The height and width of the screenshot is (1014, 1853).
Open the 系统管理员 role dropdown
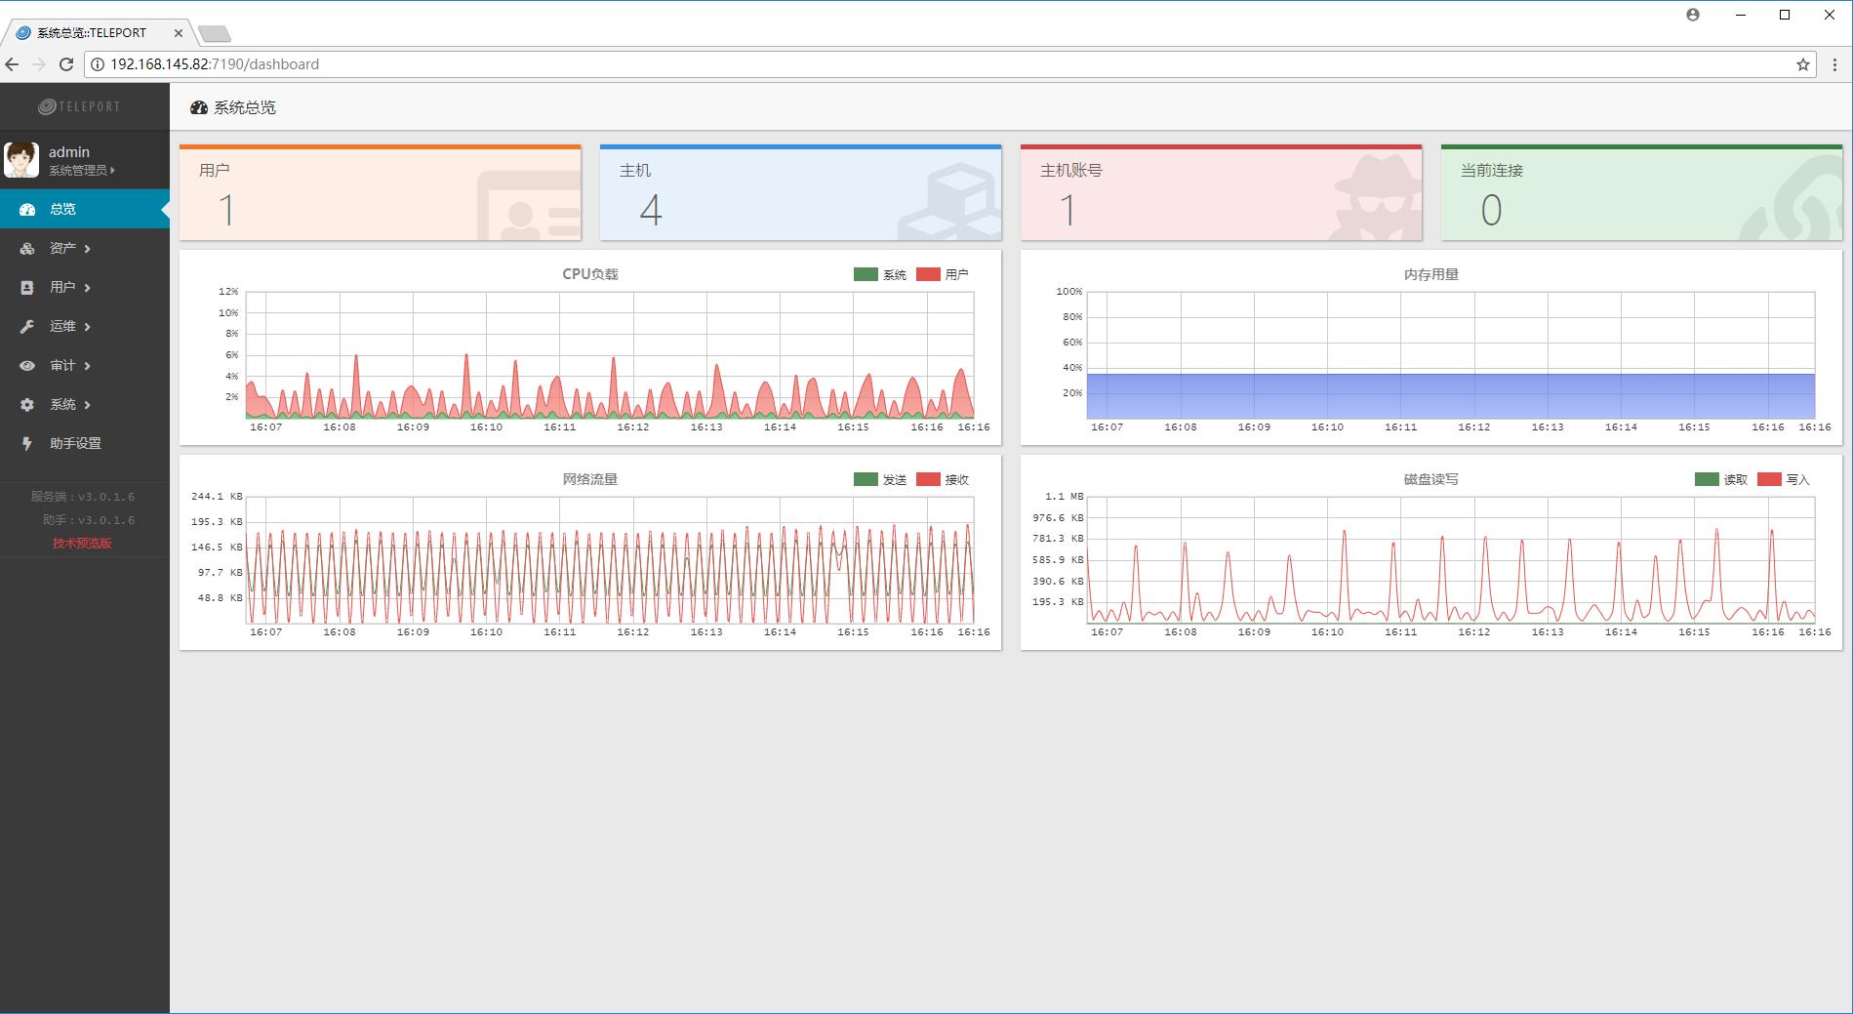coord(82,171)
